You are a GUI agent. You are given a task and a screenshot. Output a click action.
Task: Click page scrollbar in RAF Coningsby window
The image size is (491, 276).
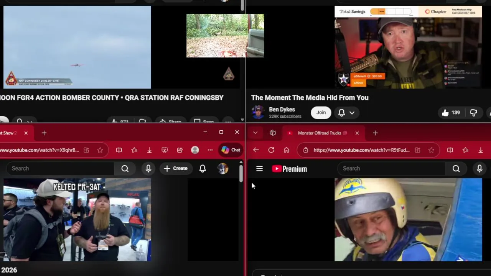(242, 5)
